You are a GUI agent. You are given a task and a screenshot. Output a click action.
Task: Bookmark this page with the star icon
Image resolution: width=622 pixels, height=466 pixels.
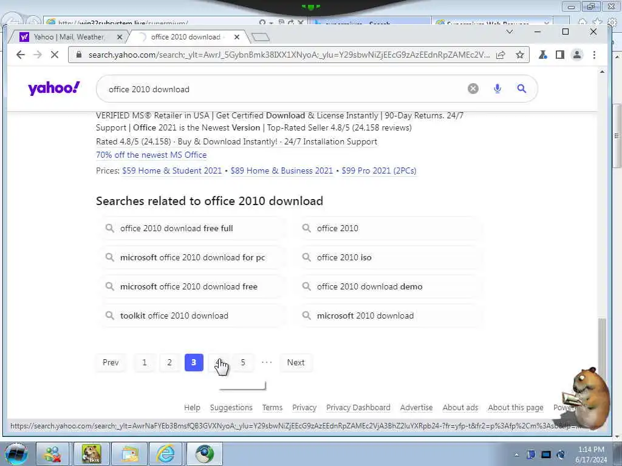pos(520,55)
